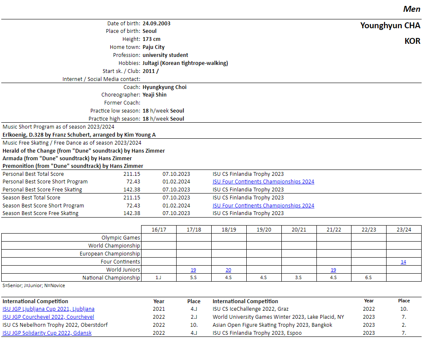The width and height of the screenshot is (425, 339).
Task: Click the European Championship row label
Action: tap(110, 254)
